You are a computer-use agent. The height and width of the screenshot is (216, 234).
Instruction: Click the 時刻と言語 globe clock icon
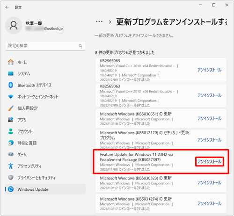11,143
